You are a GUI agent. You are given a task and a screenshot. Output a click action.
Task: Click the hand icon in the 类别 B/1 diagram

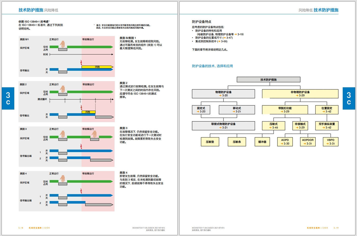62,44
